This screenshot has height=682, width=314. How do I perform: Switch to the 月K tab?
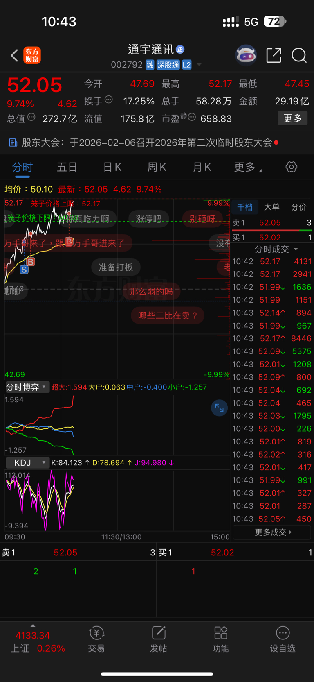point(202,167)
